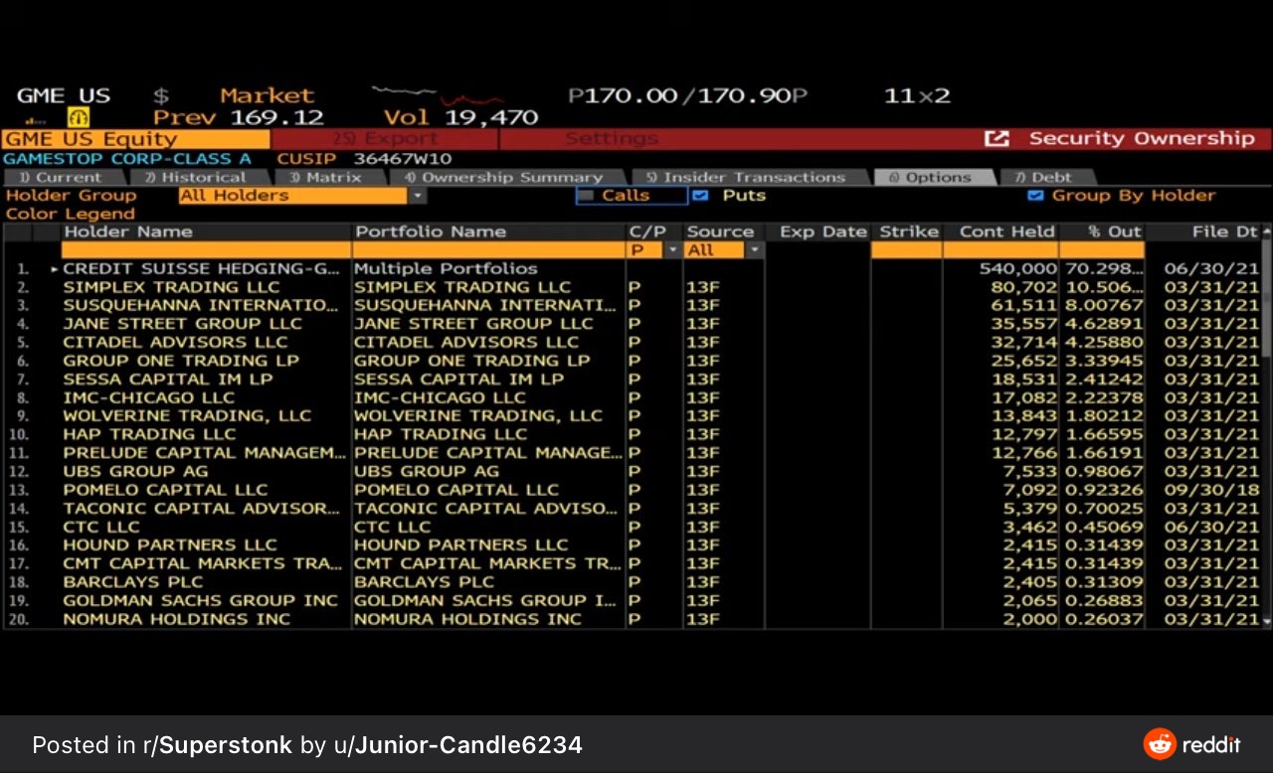Screen dimensions: 1273x773
Task: Click the scroll-down arrow of holders table
Action: click(x=1266, y=621)
